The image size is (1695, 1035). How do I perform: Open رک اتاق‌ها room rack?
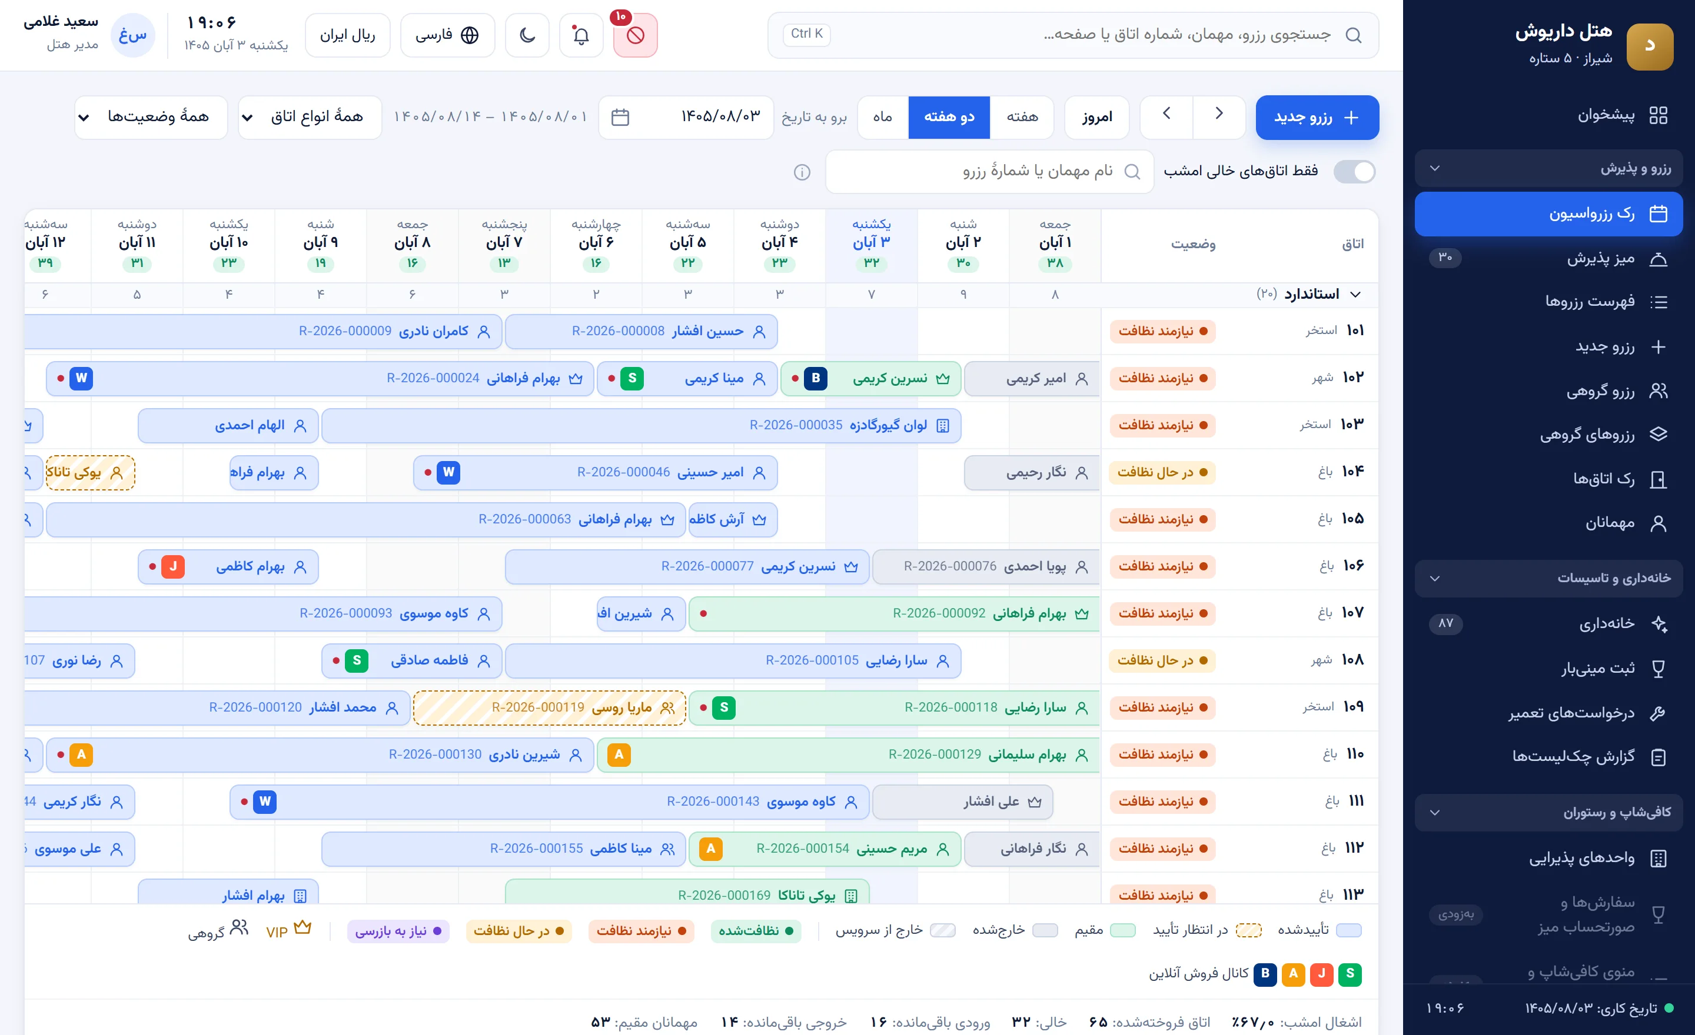pyautogui.click(x=1548, y=479)
